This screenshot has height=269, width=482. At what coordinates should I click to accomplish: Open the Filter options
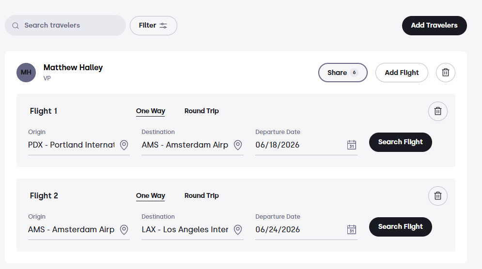tap(154, 26)
